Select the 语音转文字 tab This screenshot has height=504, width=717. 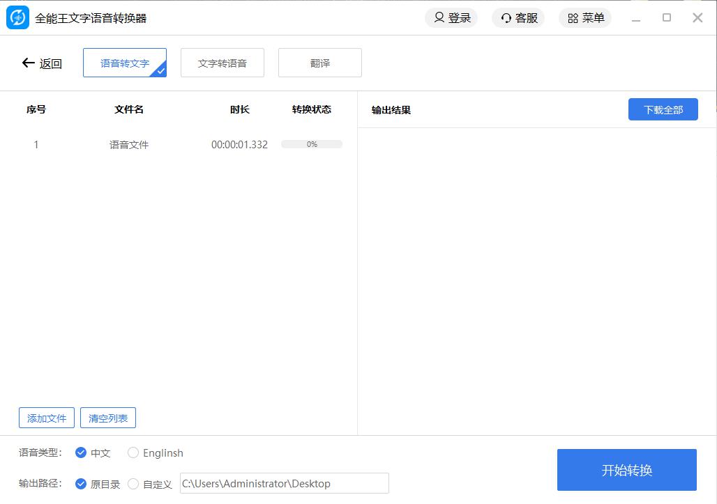[x=124, y=63]
